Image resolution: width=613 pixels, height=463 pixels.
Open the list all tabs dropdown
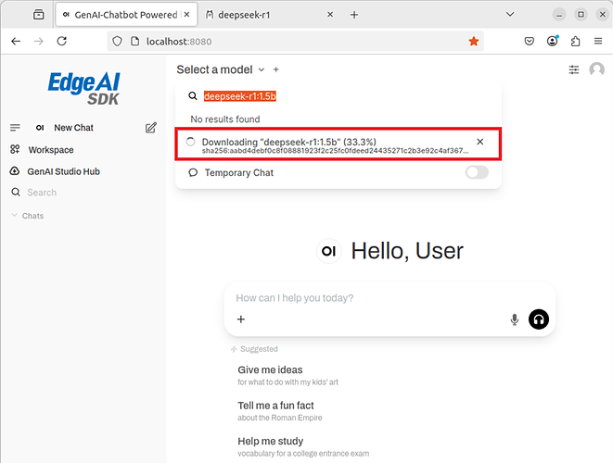tap(510, 15)
